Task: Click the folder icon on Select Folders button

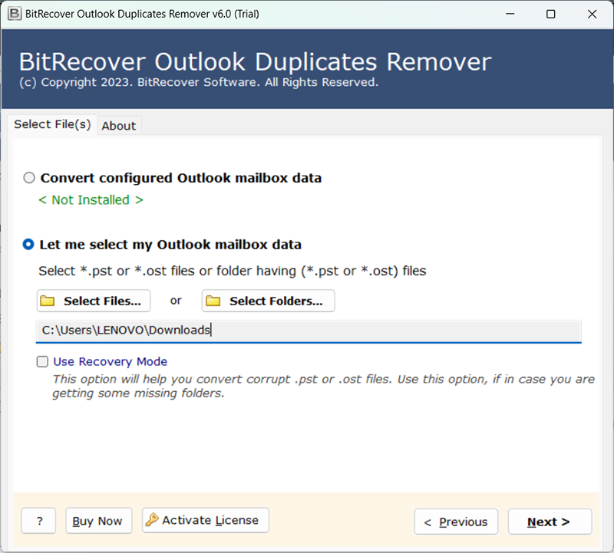Action: click(213, 301)
